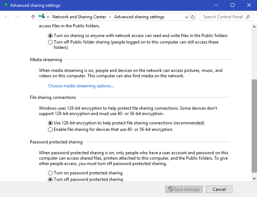Viewport: 257px width, 197px height.
Task: Open Choose media streaming options link
Action: pyautogui.click(x=81, y=86)
